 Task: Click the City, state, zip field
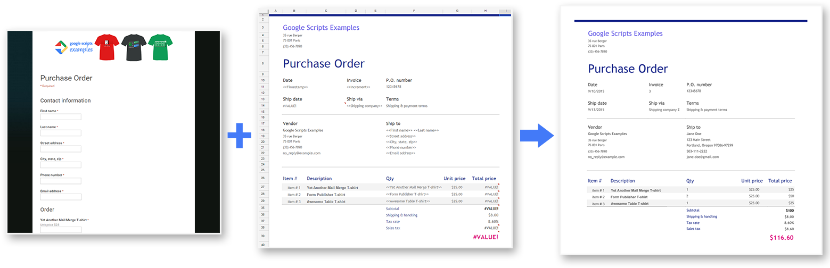61,165
